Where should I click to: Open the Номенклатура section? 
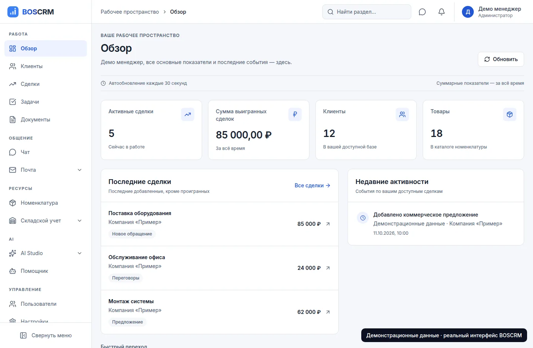tap(46, 203)
